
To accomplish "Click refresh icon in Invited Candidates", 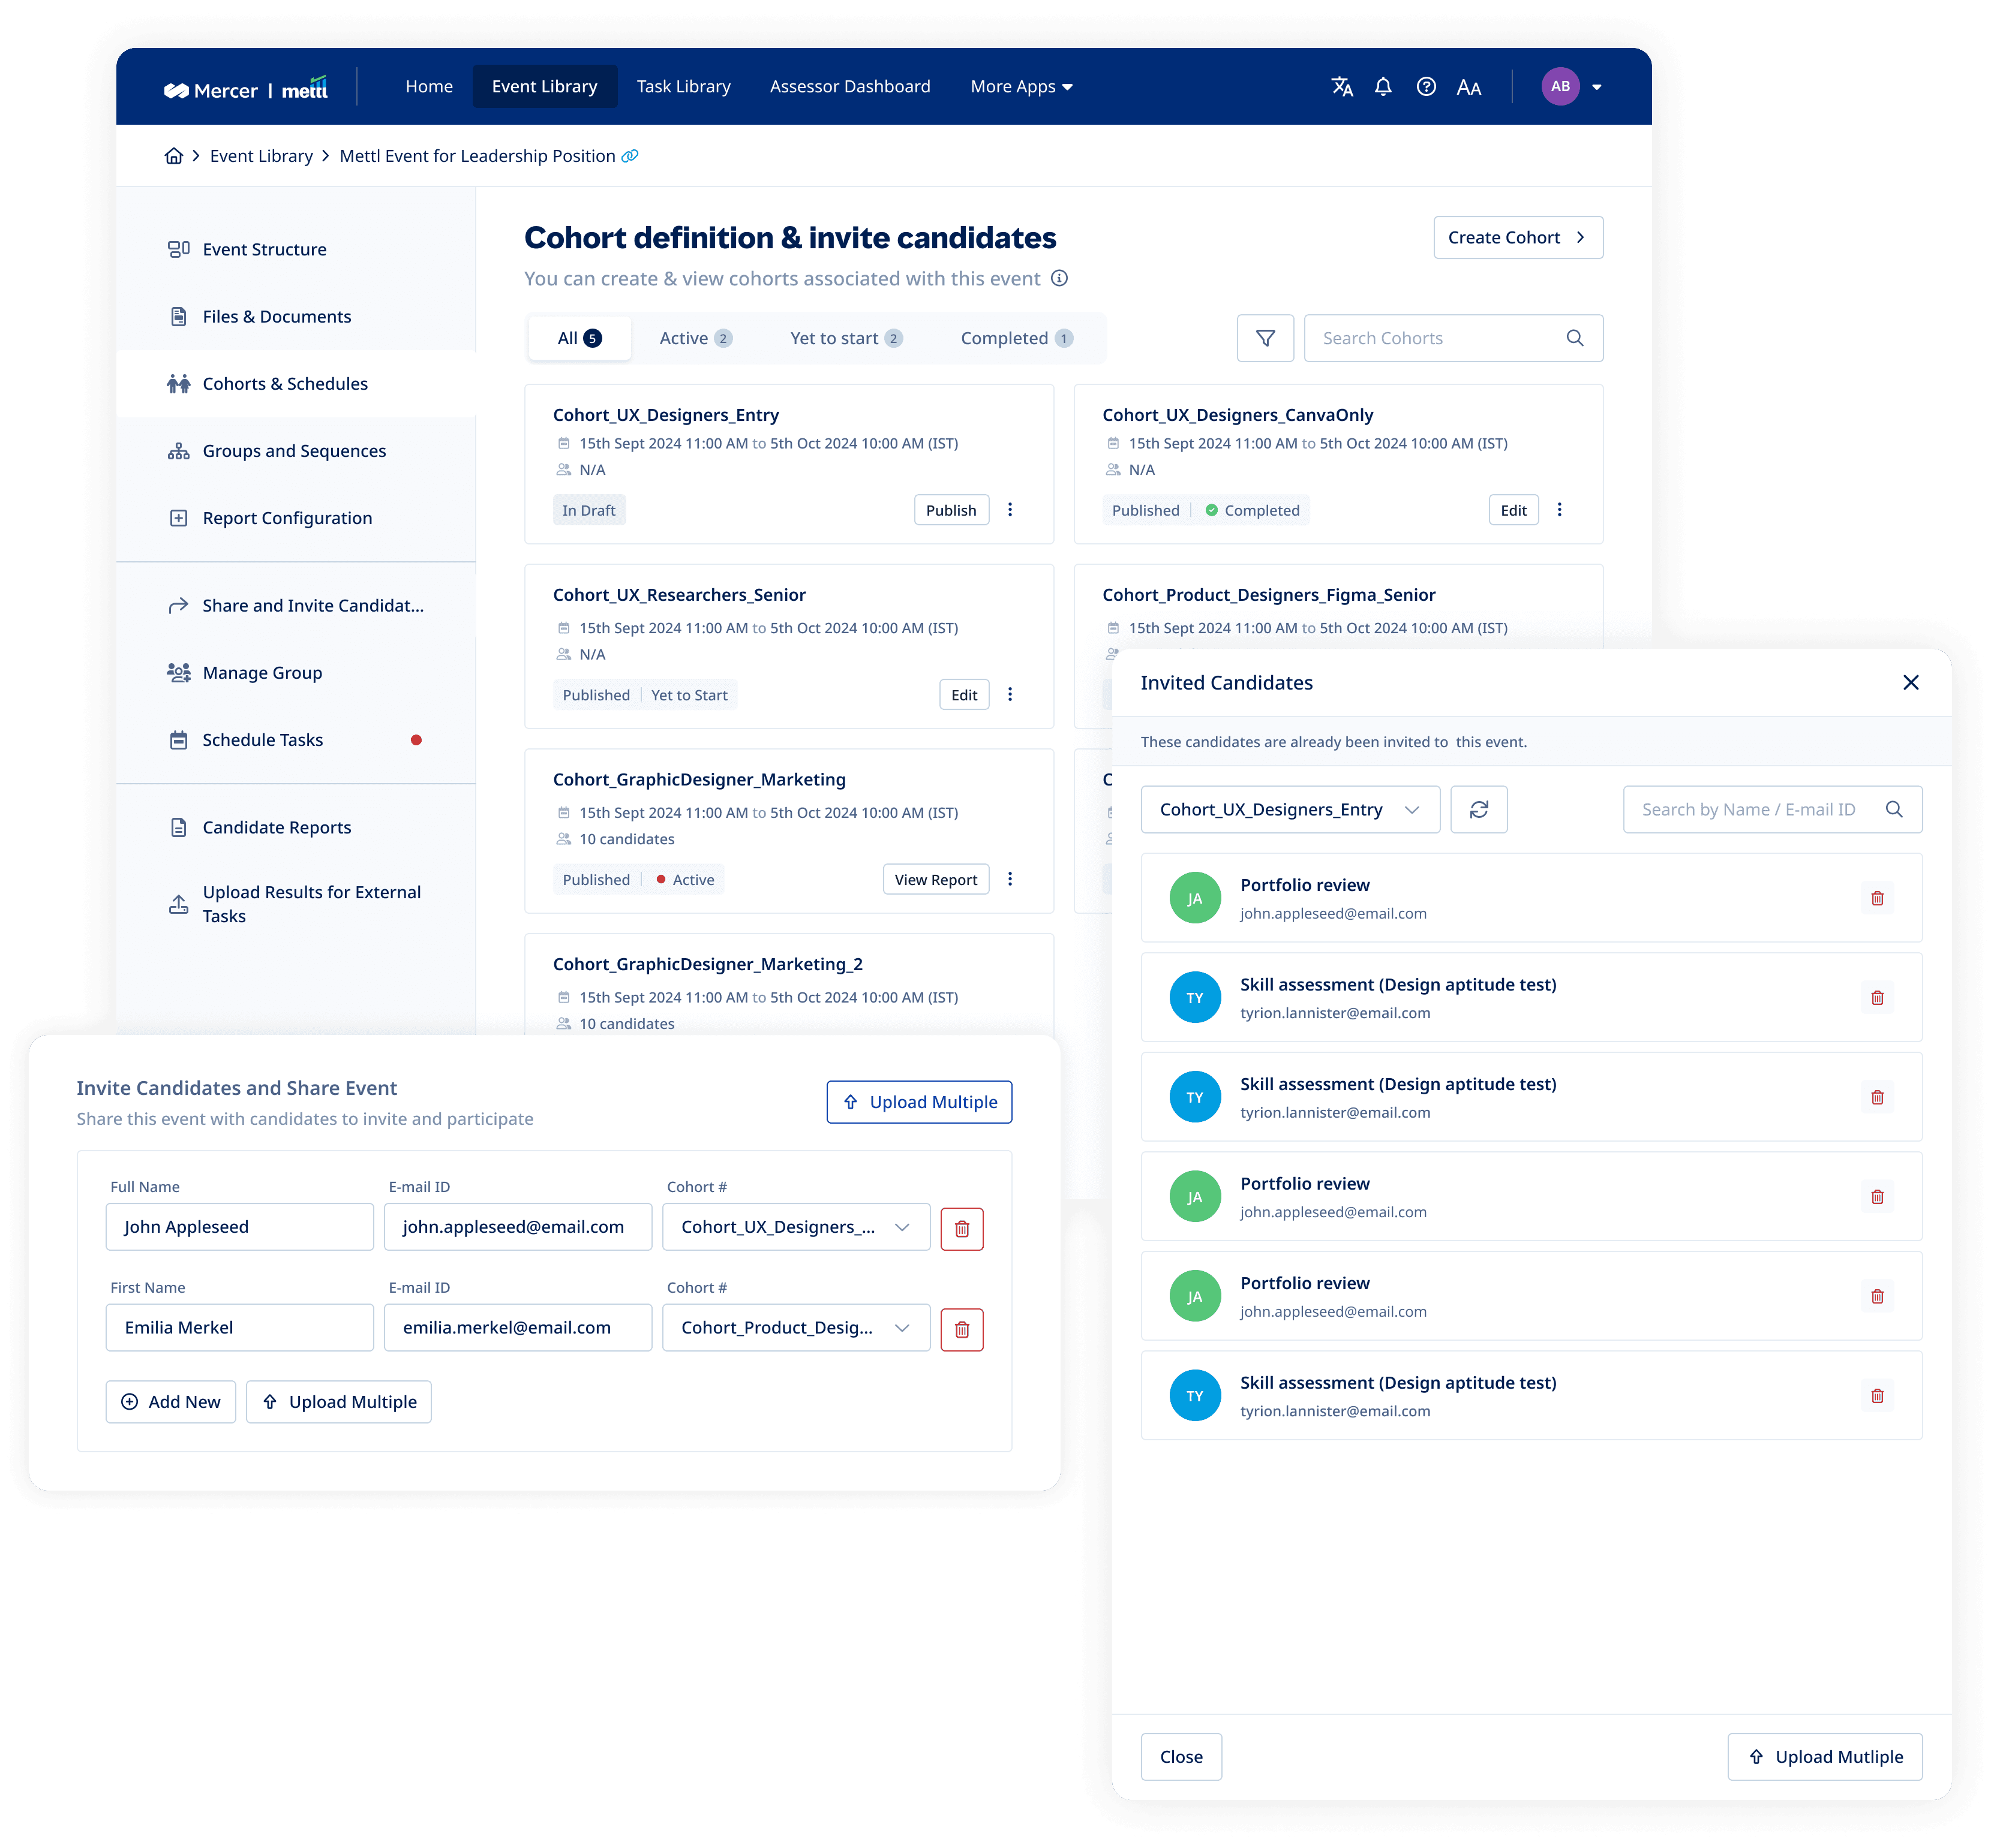I will coord(1478,809).
